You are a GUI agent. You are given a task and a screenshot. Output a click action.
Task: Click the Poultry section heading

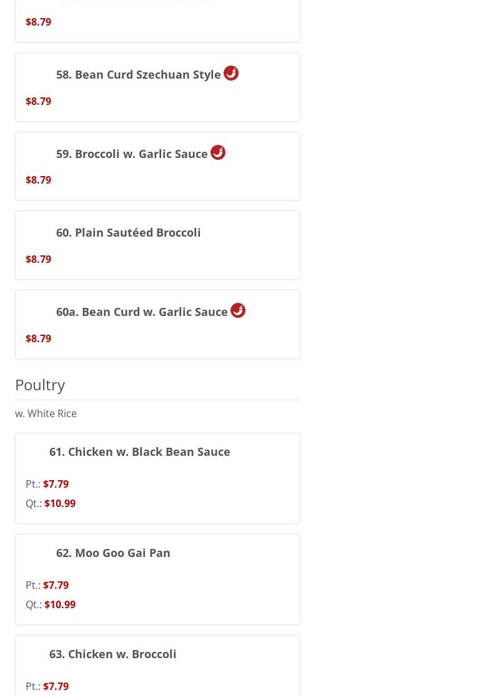click(x=40, y=385)
